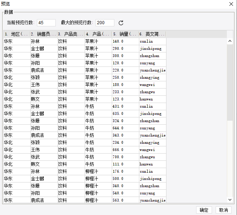Click the cell with value 234.0
This screenshot has width=237, height=215.
(x=126, y=142)
